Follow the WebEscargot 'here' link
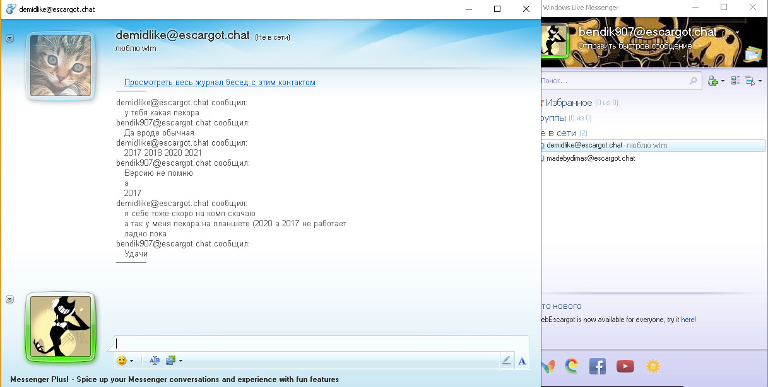Screen dimensions: 768x387 pyautogui.click(x=687, y=320)
